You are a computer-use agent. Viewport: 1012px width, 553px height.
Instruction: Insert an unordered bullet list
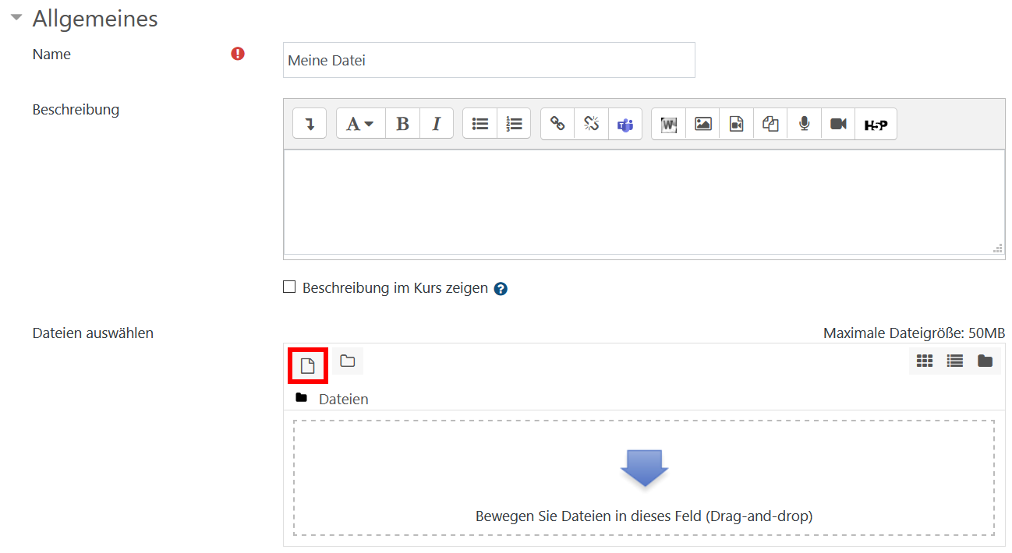480,124
